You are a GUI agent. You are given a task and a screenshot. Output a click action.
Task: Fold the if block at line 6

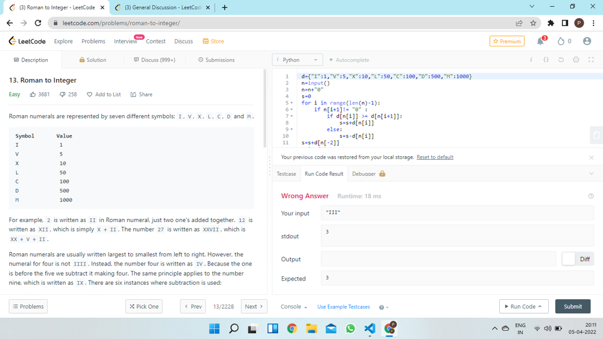tap(291, 110)
